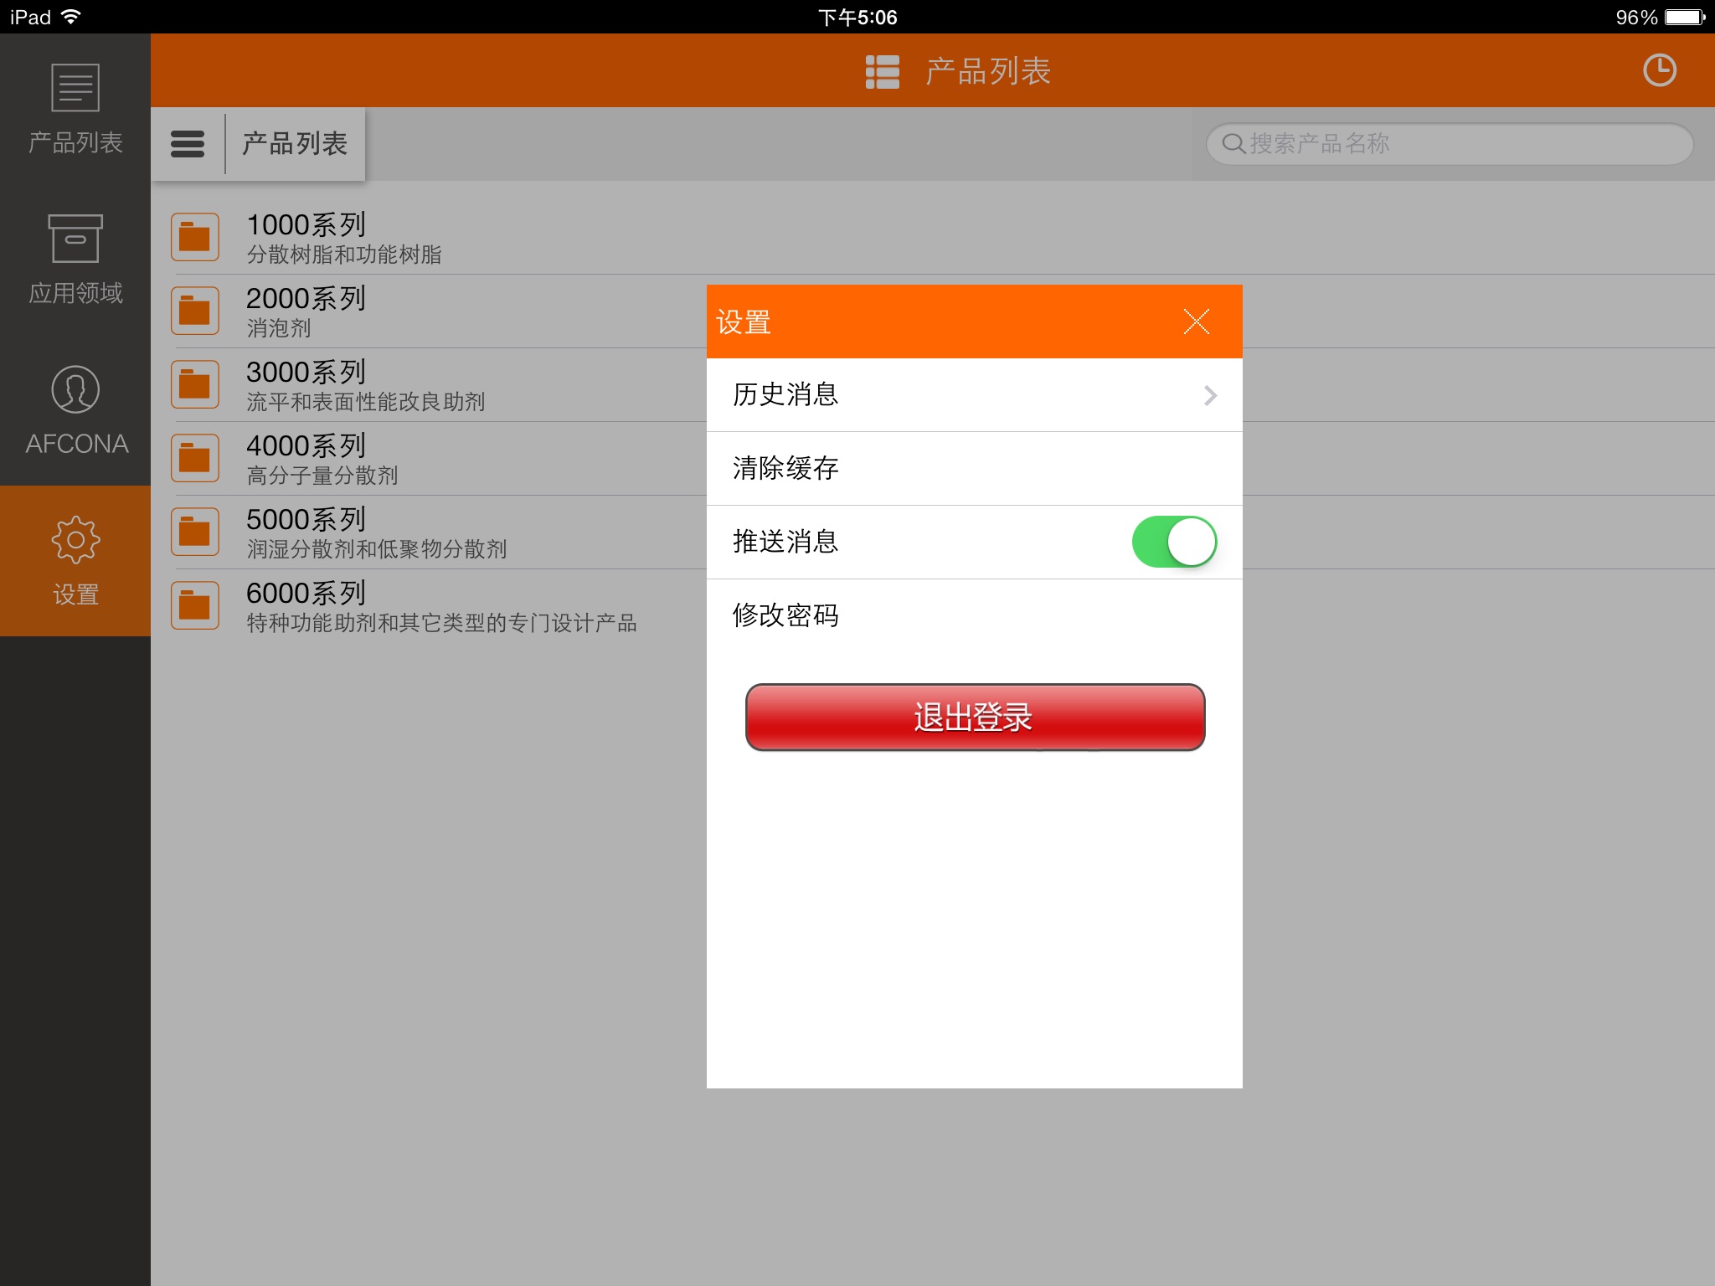Image resolution: width=1715 pixels, height=1286 pixels.
Task: Open the 2000系列 folder icon
Action: [x=195, y=311]
